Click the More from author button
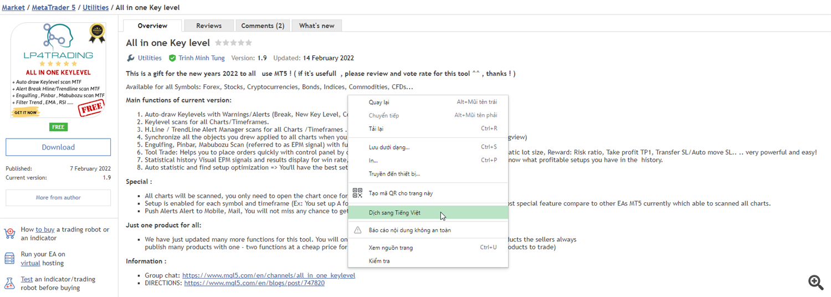The height and width of the screenshot is (297, 831). [58, 197]
